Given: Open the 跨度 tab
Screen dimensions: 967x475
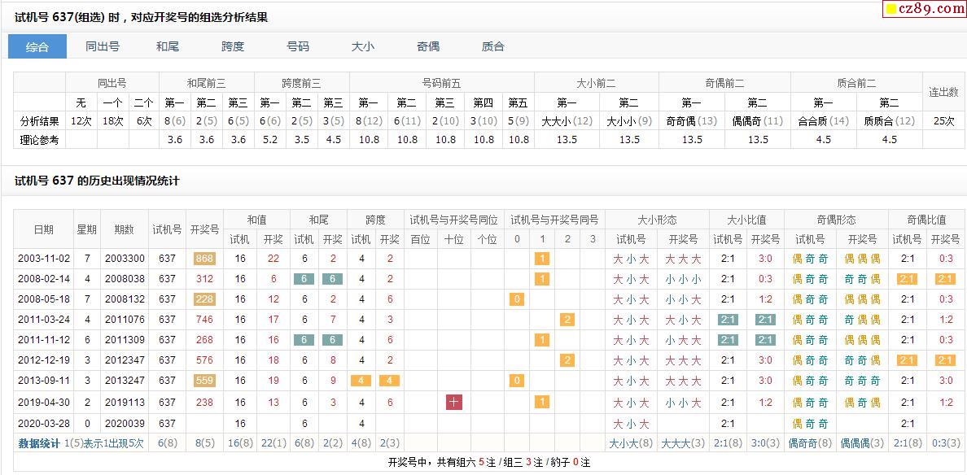Looking at the screenshot, I should click(x=233, y=46).
